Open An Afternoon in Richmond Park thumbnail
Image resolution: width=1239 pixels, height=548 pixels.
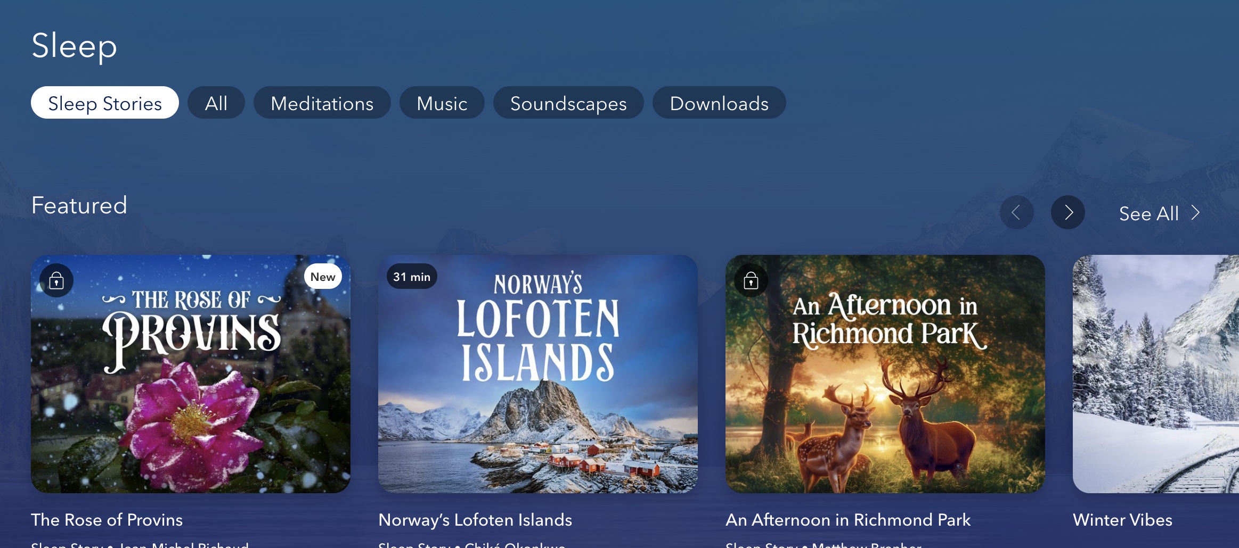pos(885,373)
